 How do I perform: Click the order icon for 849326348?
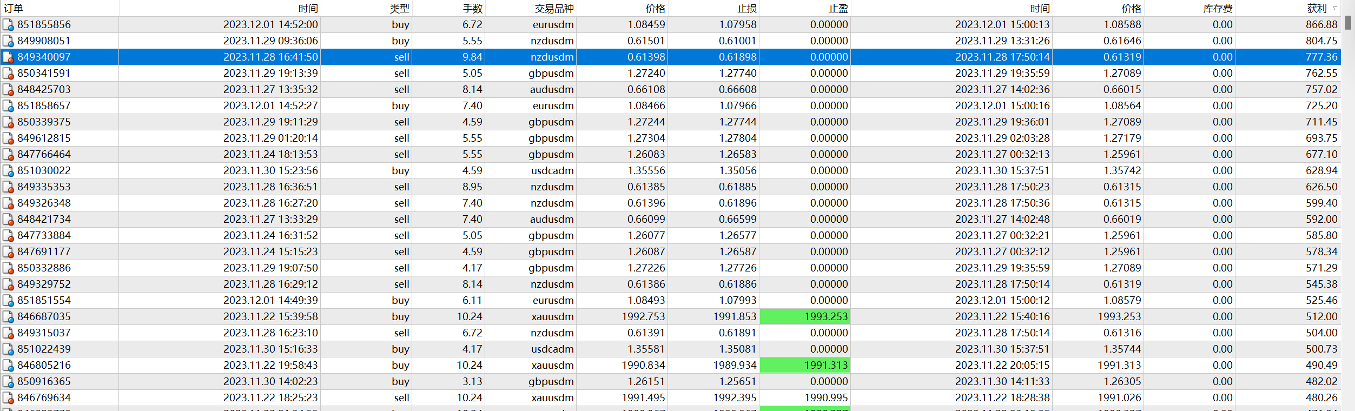8,203
